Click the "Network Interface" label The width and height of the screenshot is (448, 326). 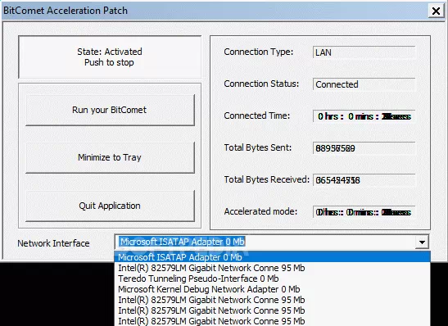[x=53, y=243]
